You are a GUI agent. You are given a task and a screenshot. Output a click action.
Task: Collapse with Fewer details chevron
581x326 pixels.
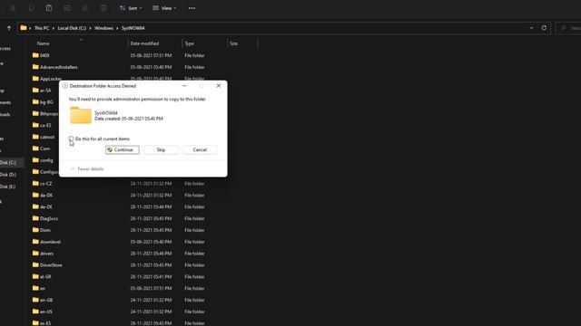73,169
